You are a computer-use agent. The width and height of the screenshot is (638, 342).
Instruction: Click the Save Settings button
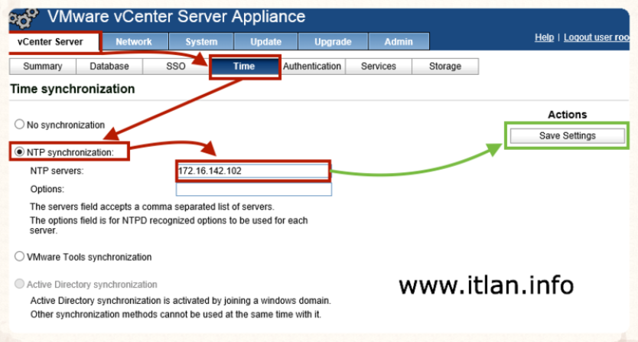(x=567, y=135)
